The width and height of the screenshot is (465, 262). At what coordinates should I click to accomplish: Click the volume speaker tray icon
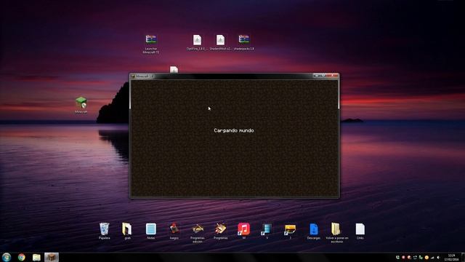point(438,258)
